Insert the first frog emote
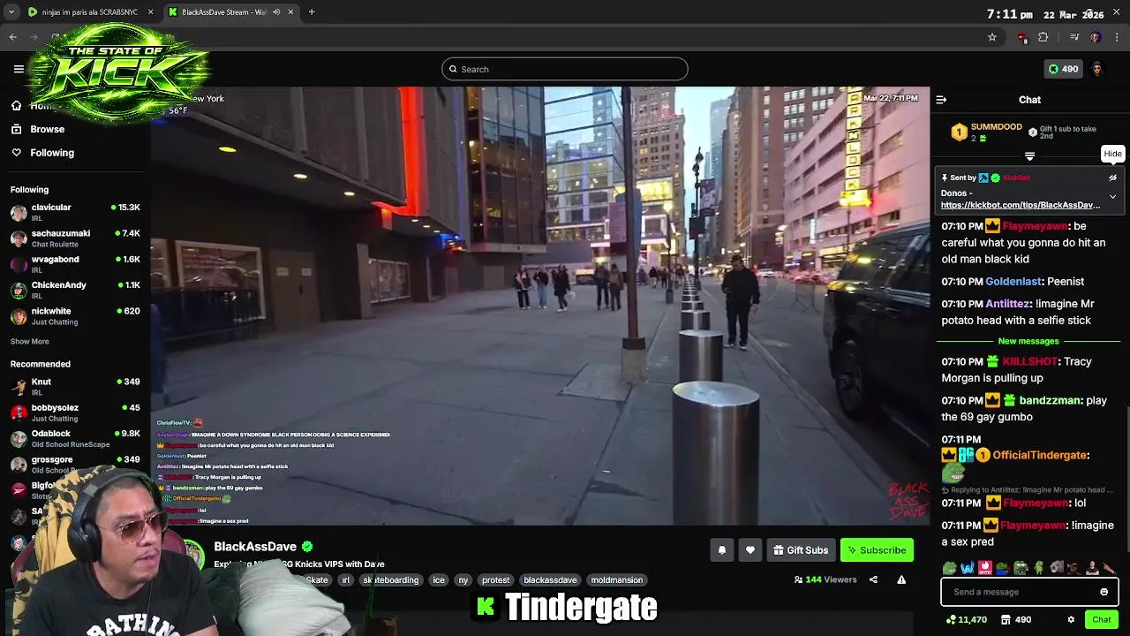1130x636 pixels. coord(949,568)
